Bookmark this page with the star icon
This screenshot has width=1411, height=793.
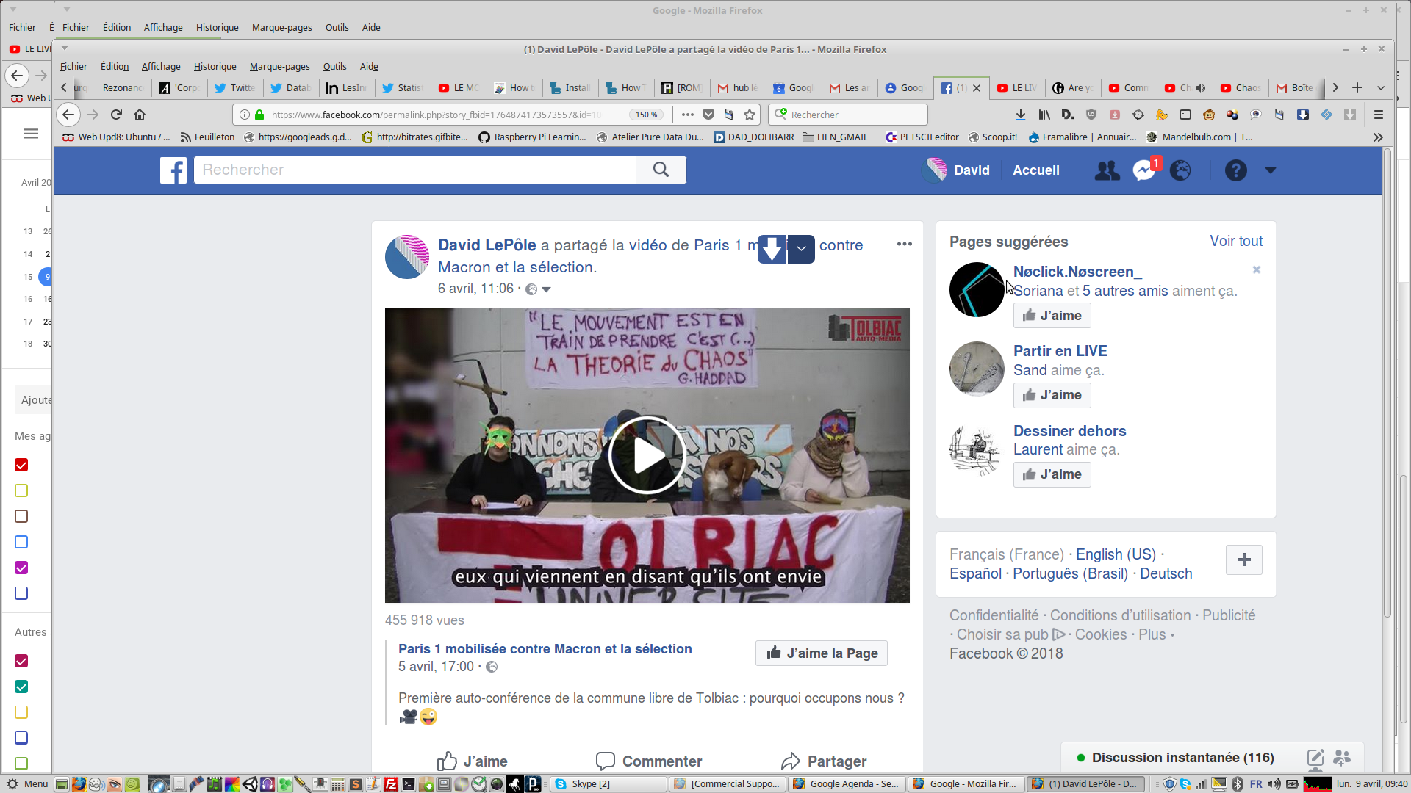(x=750, y=115)
